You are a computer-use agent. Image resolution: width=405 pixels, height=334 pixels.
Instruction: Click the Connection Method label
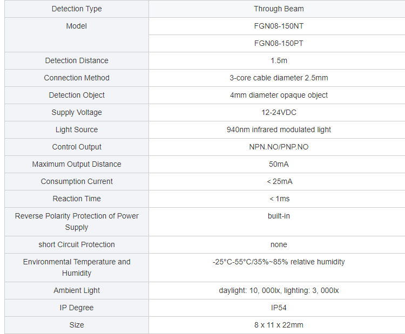tap(77, 78)
